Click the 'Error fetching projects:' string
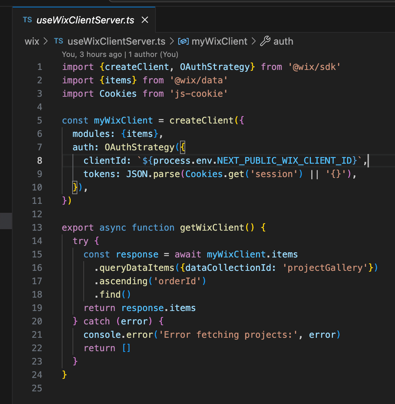 click(x=228, y=335)
